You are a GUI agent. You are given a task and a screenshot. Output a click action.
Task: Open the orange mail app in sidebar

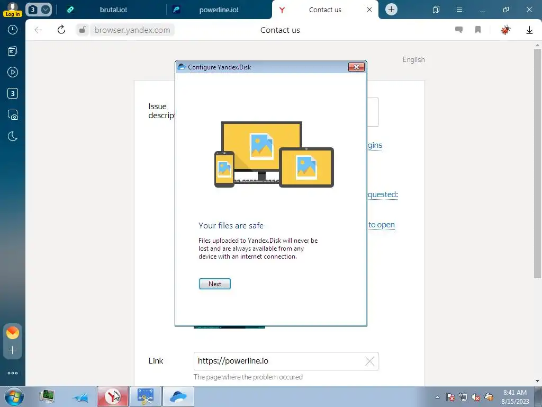(x=13, y=333)
